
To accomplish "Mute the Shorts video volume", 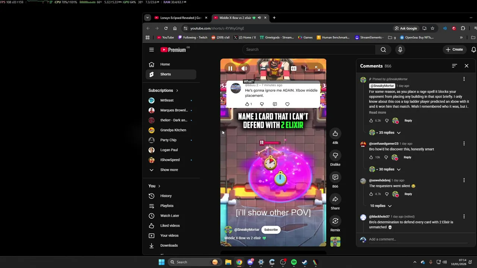I will click(x=244, y=68).
